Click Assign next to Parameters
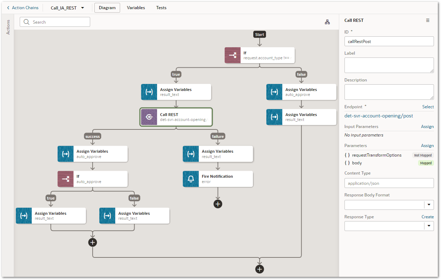 [427, 146]
